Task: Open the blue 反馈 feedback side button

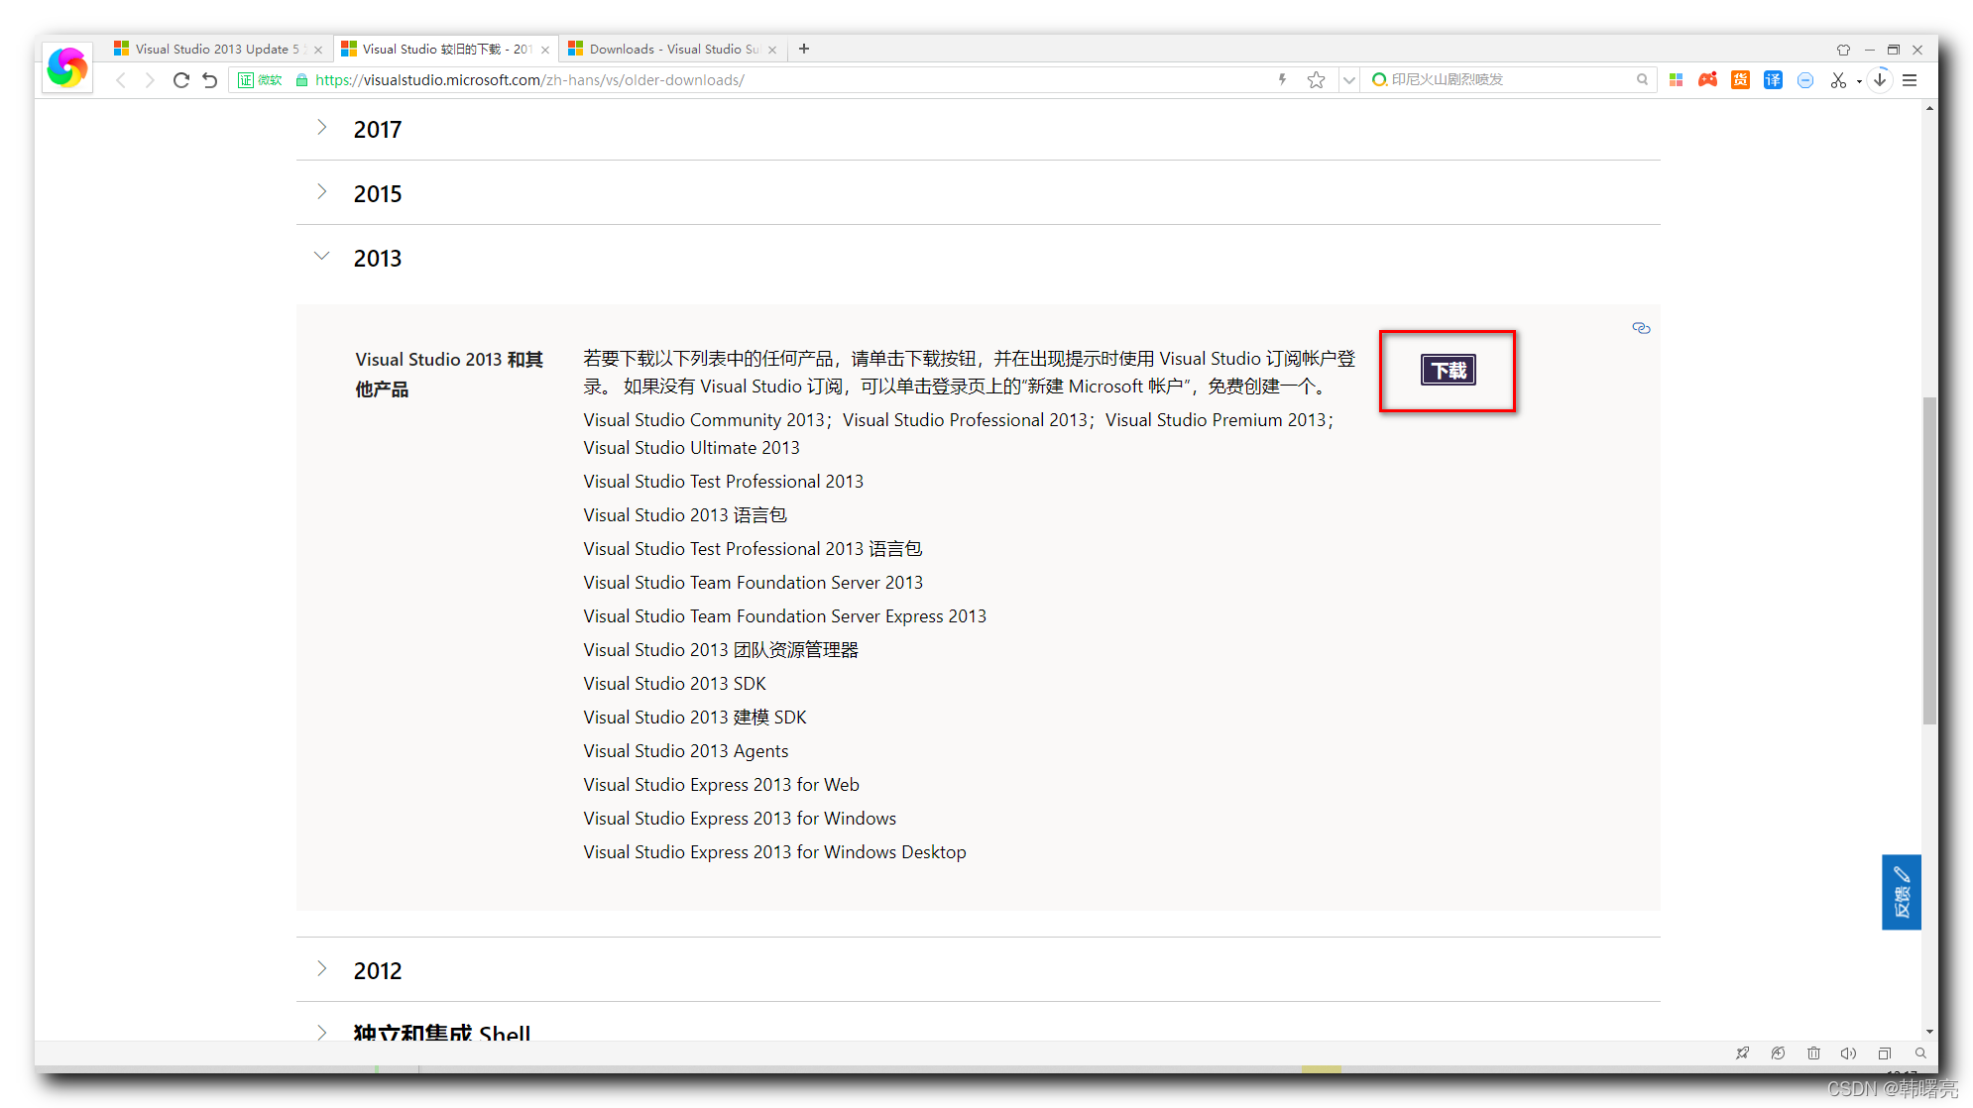Action: 1901,892
